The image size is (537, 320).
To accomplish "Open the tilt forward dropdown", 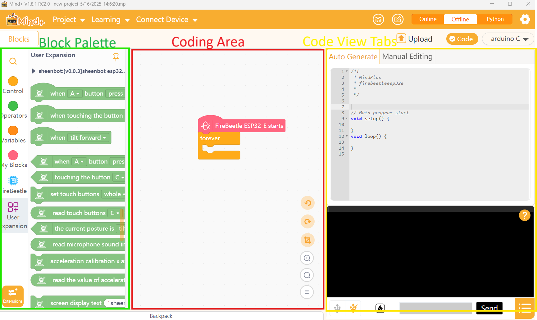I will tap(88, 137).
